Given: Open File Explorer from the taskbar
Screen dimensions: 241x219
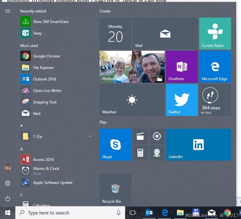Looking at the screenshot, I should (x=180, y=213).
